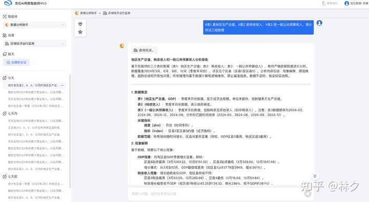Open the 数据分析助手 agent dropdown
Viewport: 369px width, 202px height.
(x=35, y=25)
